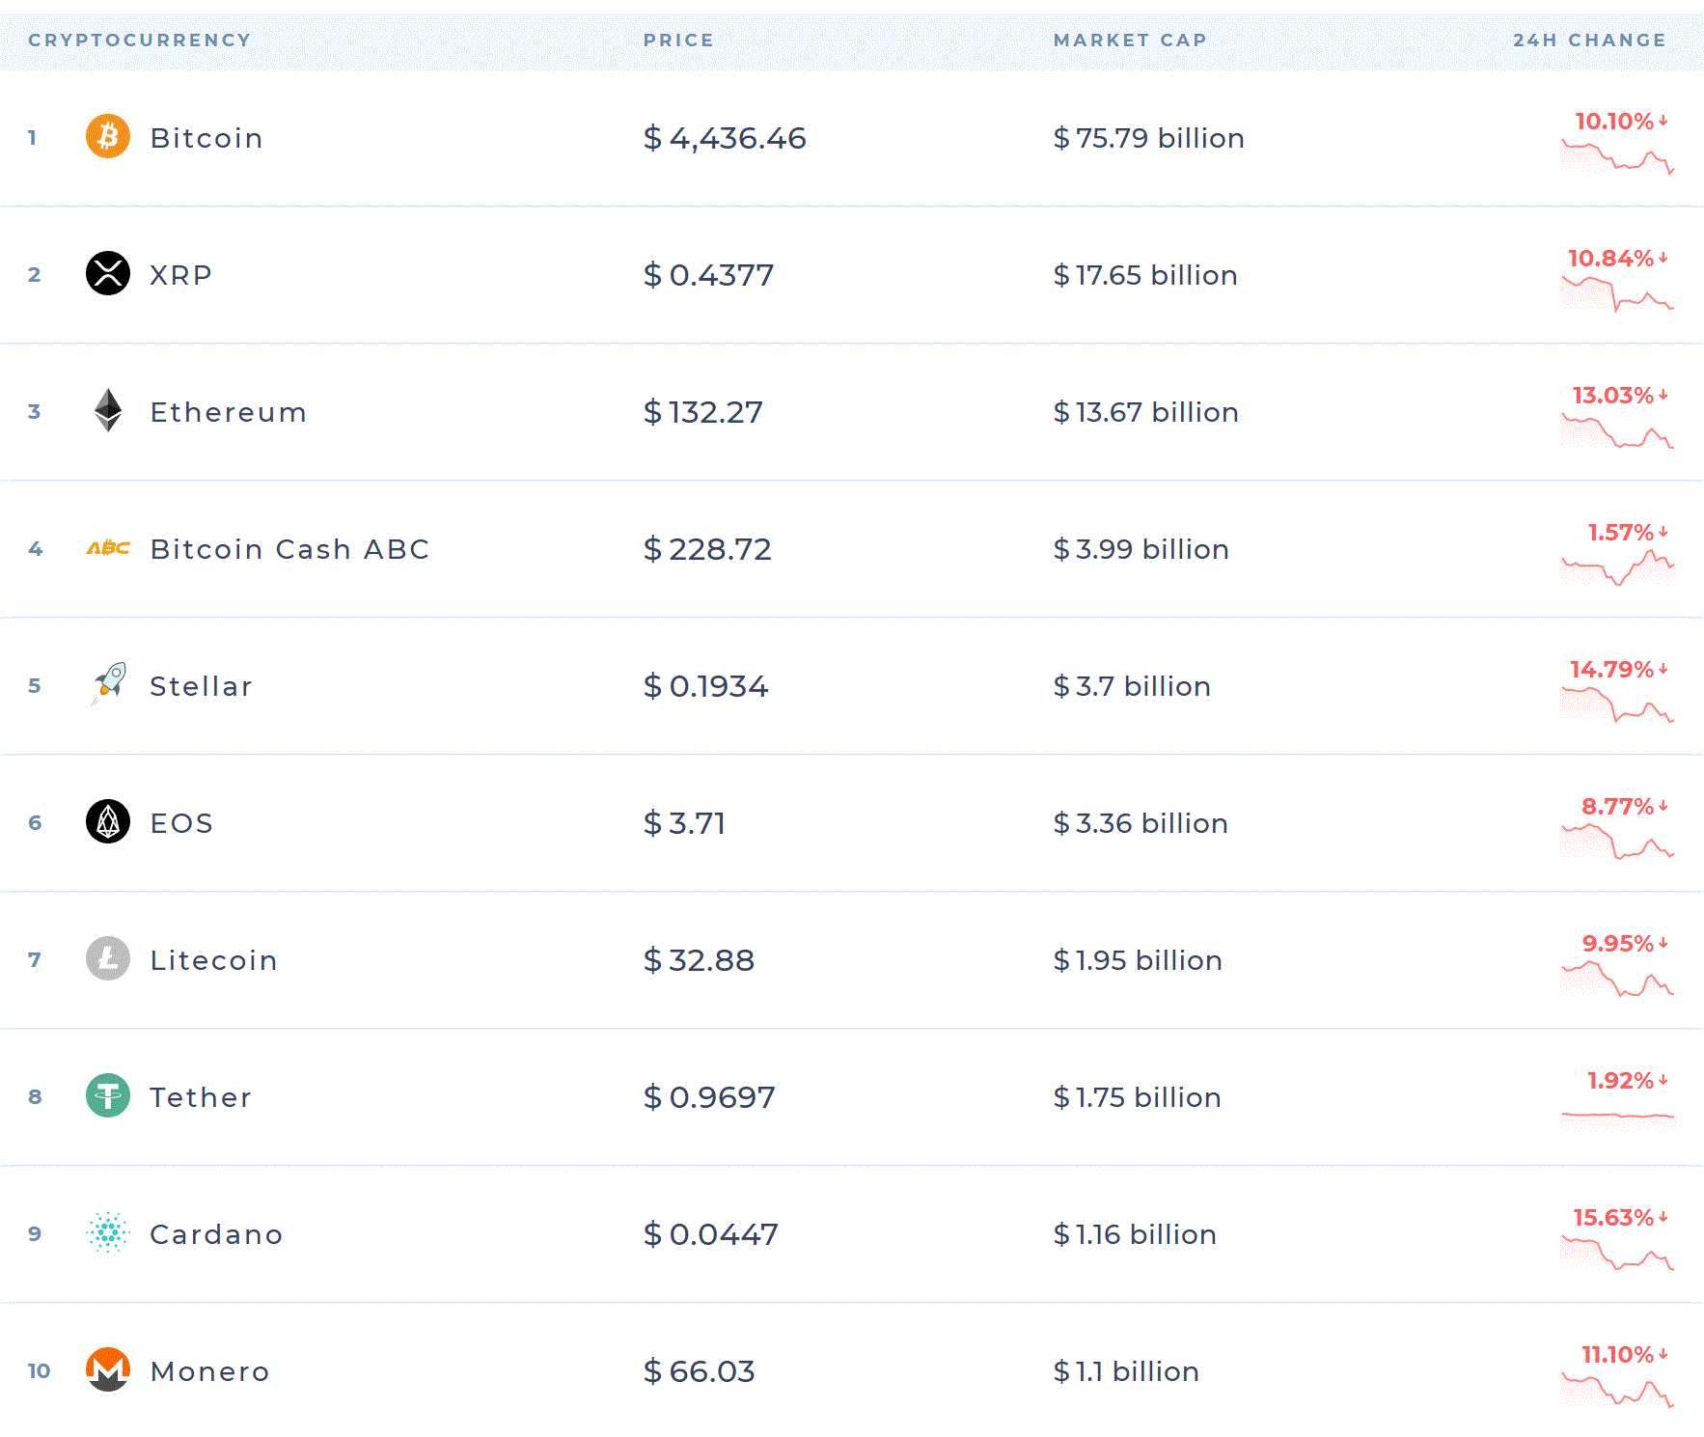Open the Monero name link

click(210, 1371)
